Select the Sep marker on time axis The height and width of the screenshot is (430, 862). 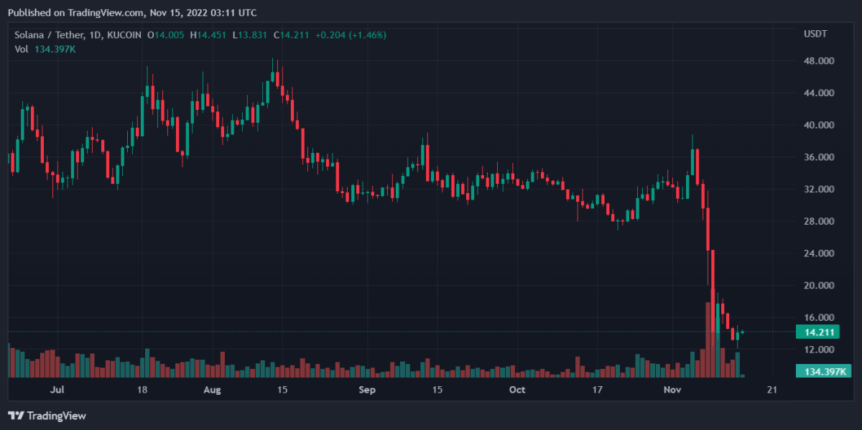click(367, 390)
